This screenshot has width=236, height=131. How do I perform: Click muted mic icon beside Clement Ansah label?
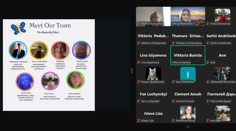173,101
